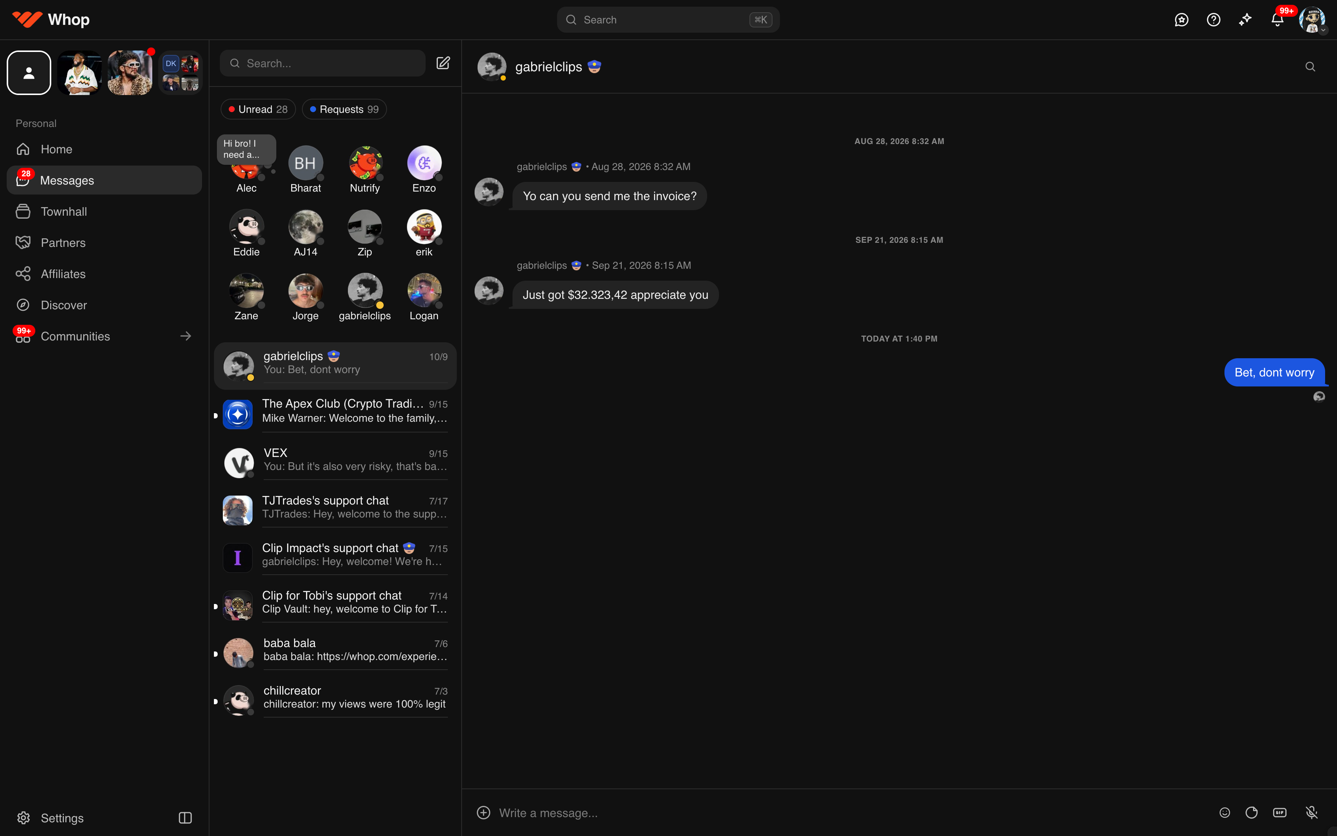Toggle the Requests 99 filter
1337x836 pixels.
[x=344, y=110]
